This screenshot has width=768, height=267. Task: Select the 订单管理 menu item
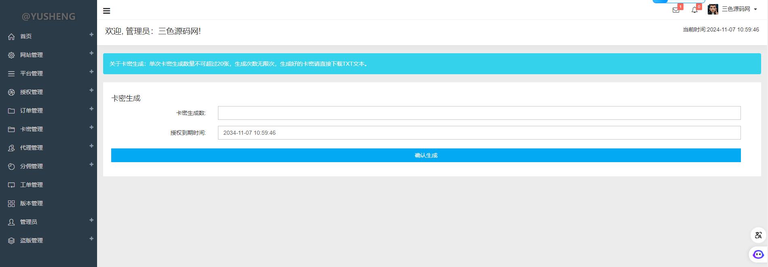(x=32, y=111)
